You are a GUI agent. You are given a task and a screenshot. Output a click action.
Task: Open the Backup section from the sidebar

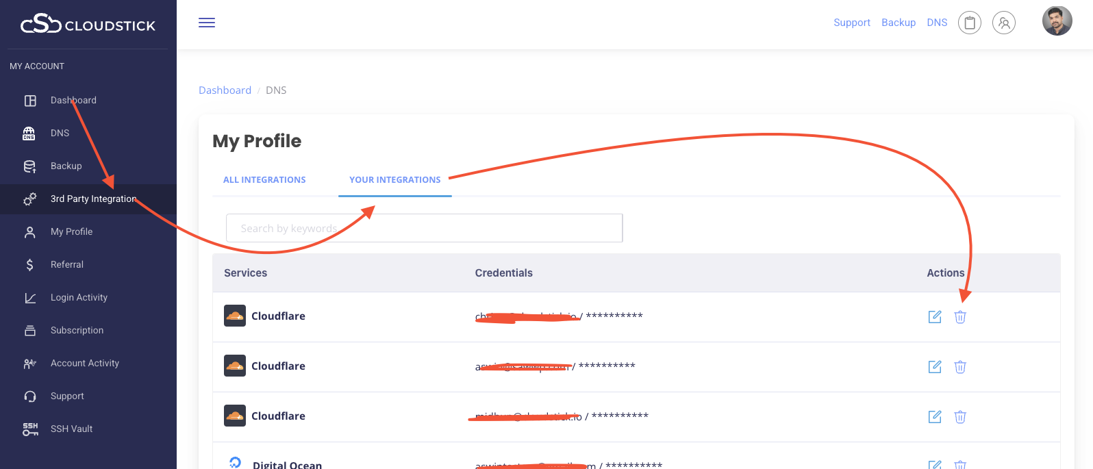coord(29,166)
